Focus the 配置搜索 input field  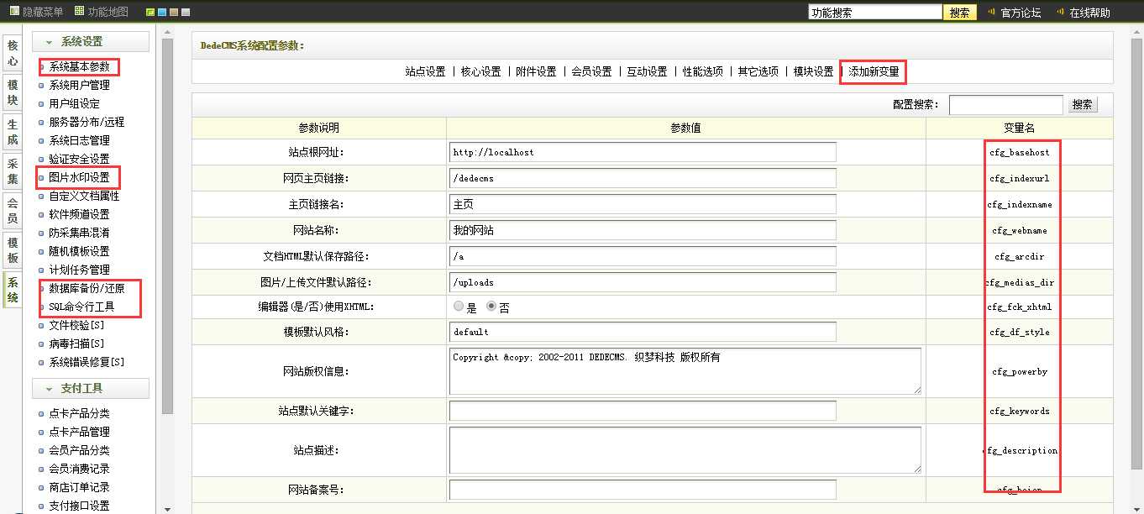1006,105
